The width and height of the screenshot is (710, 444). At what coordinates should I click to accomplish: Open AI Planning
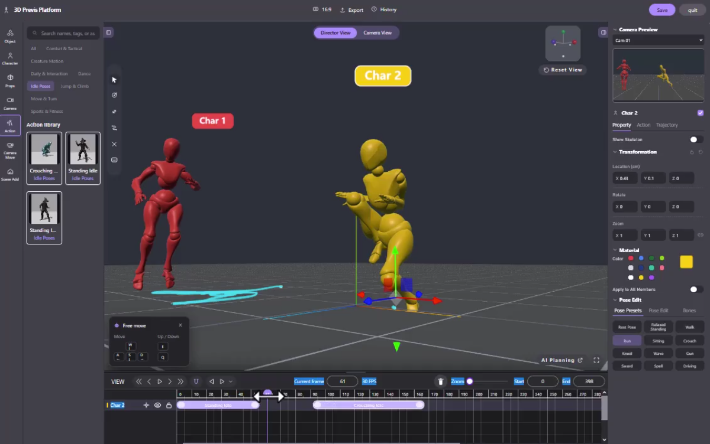click(x=562, y=360)
